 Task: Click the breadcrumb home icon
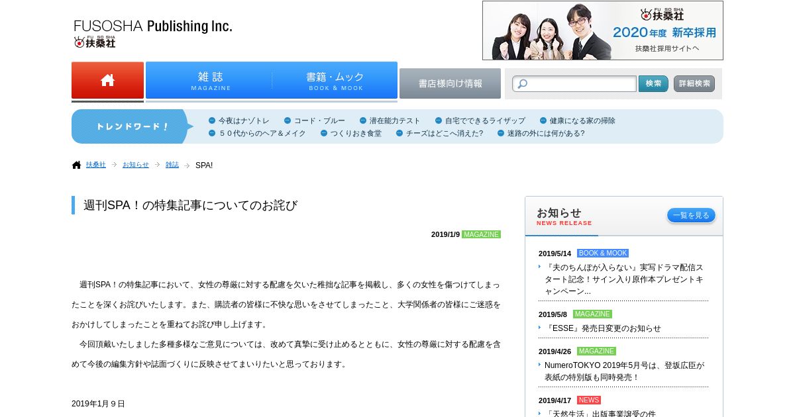coord(76,165)
